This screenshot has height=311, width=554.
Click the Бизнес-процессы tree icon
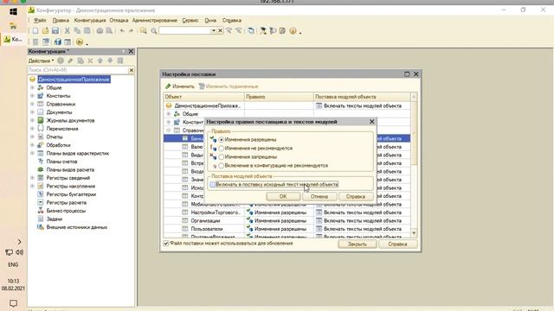41,211
